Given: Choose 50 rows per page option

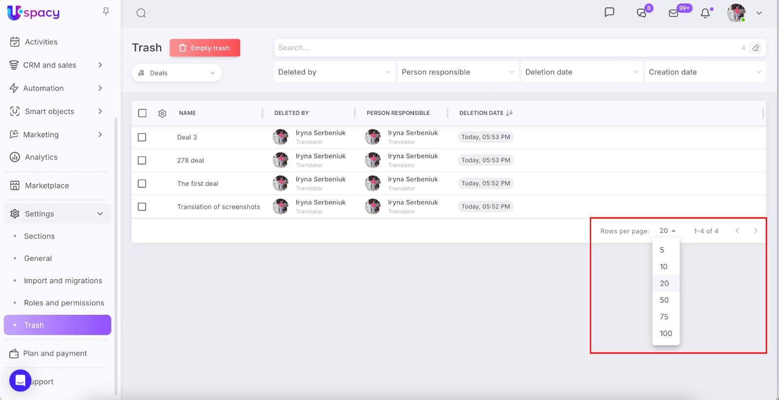Looking at the screenshot, I should [665, 300].
